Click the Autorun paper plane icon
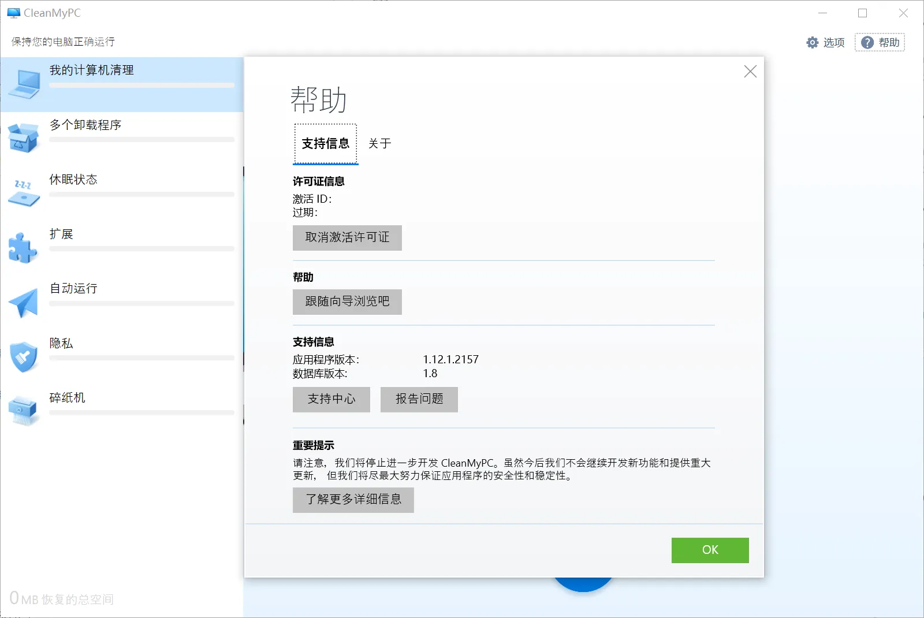 coord(24,303)
